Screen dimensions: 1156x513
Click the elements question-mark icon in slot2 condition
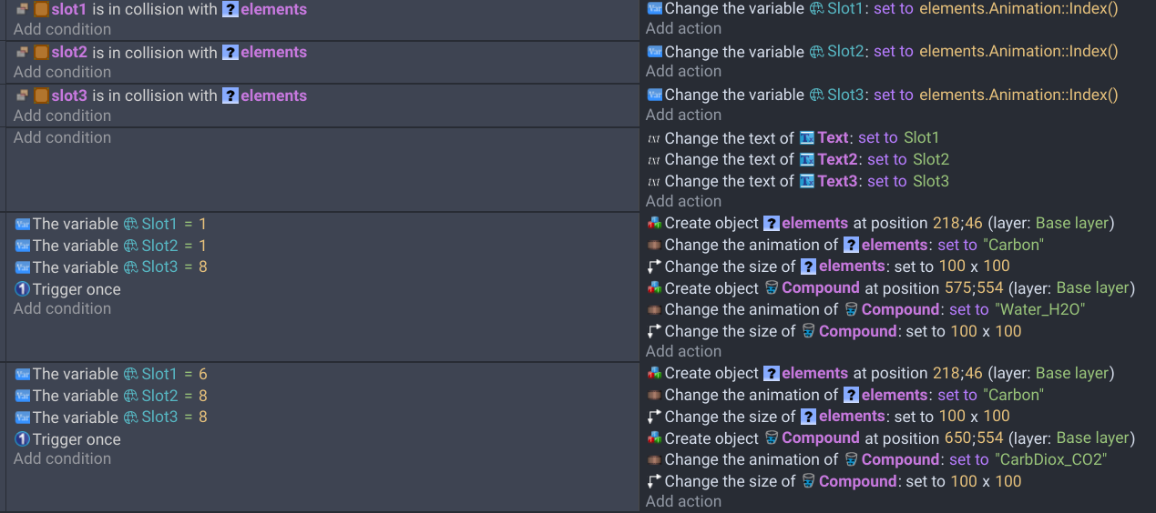click(x=230, y=53)
